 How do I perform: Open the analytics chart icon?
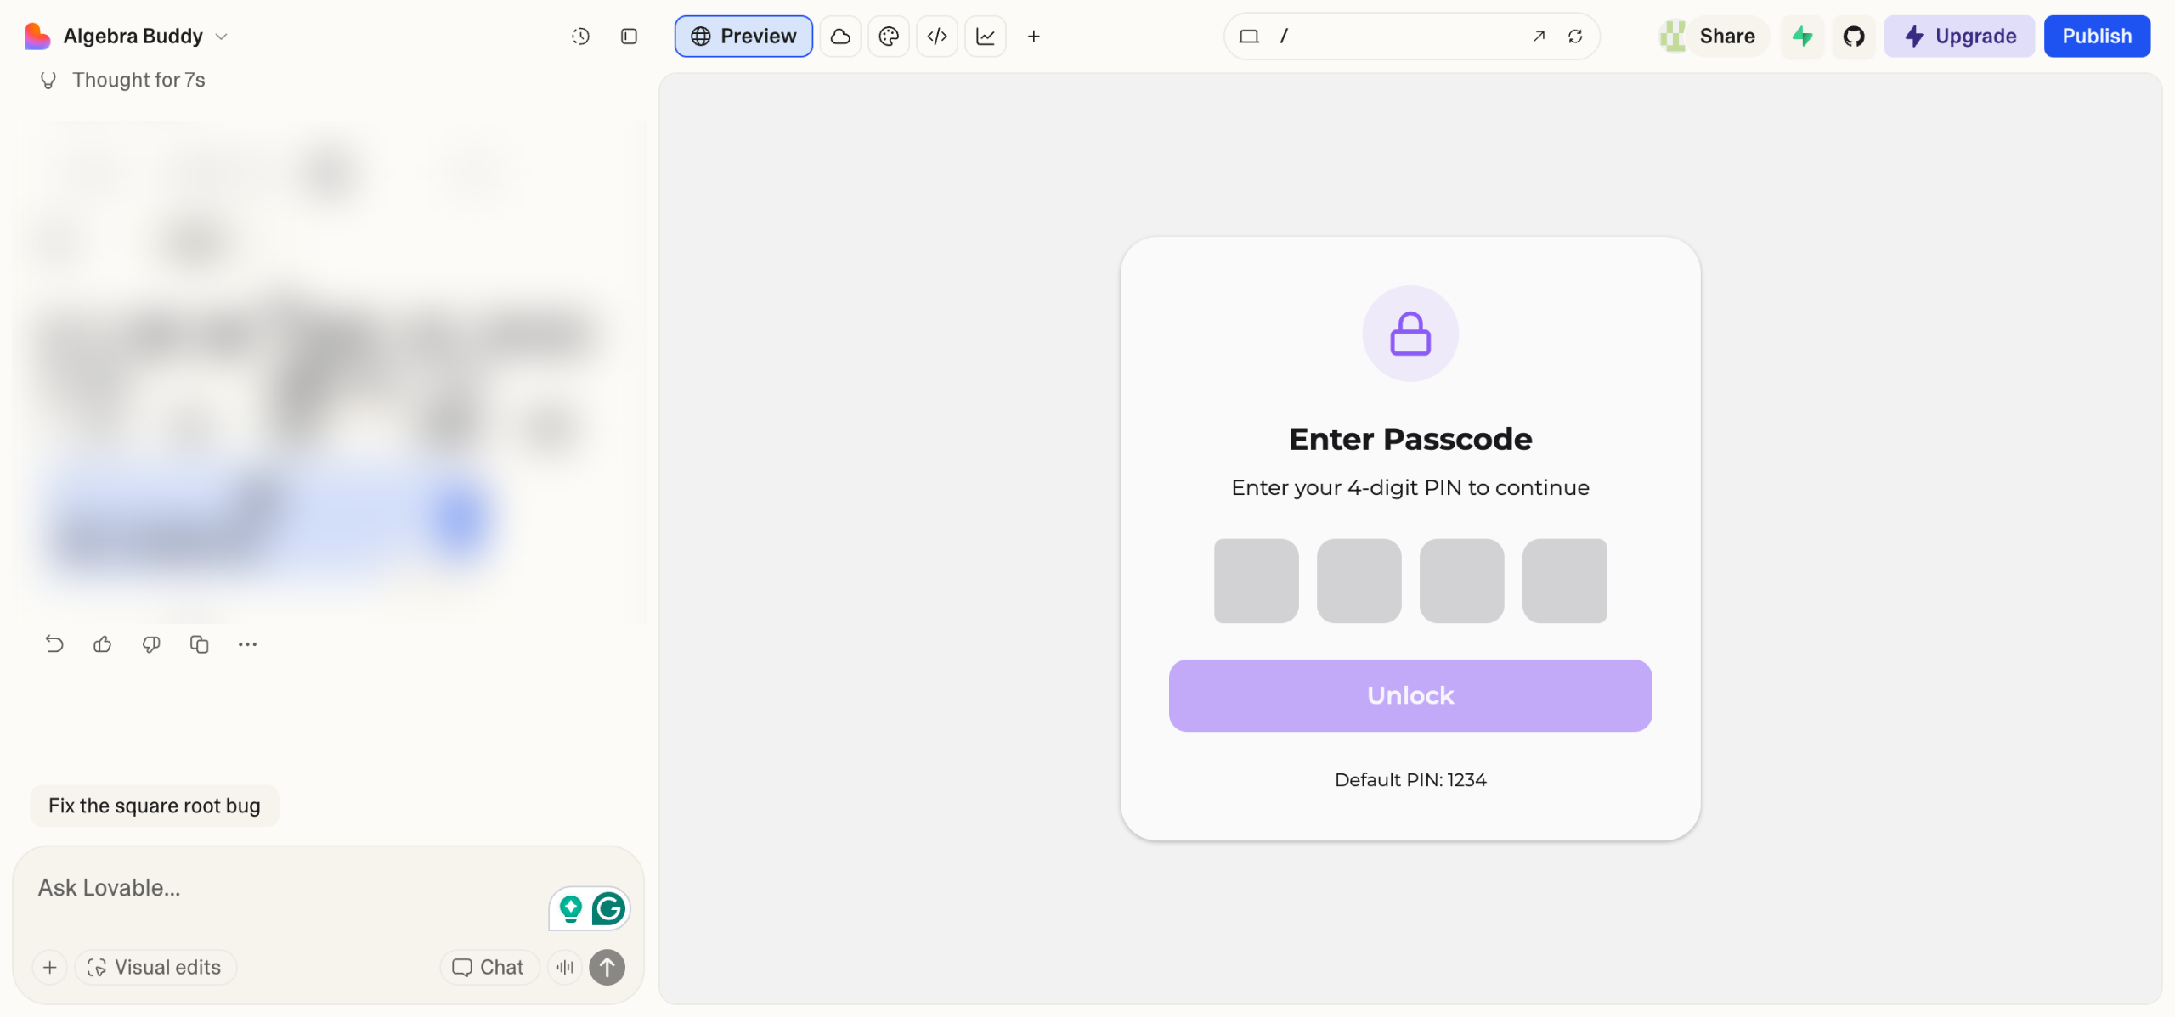(986, 37)
